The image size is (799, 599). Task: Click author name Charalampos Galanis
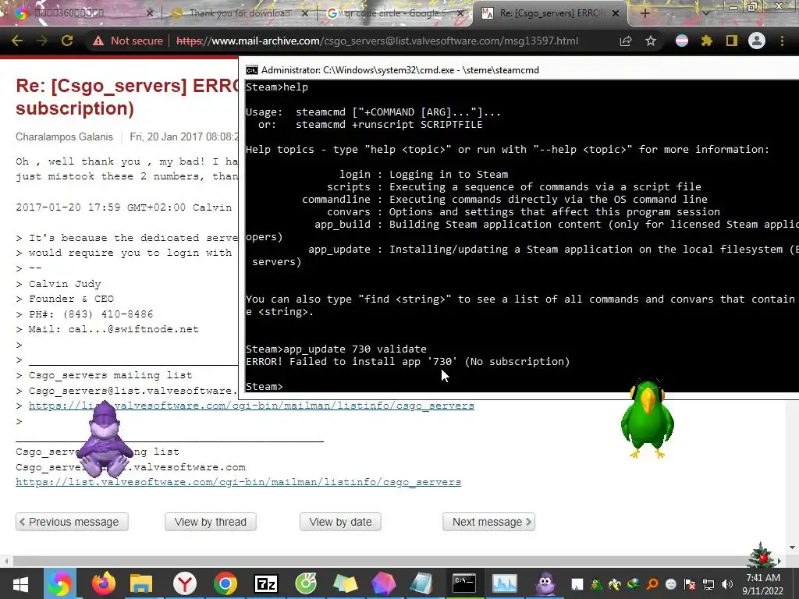64,136
